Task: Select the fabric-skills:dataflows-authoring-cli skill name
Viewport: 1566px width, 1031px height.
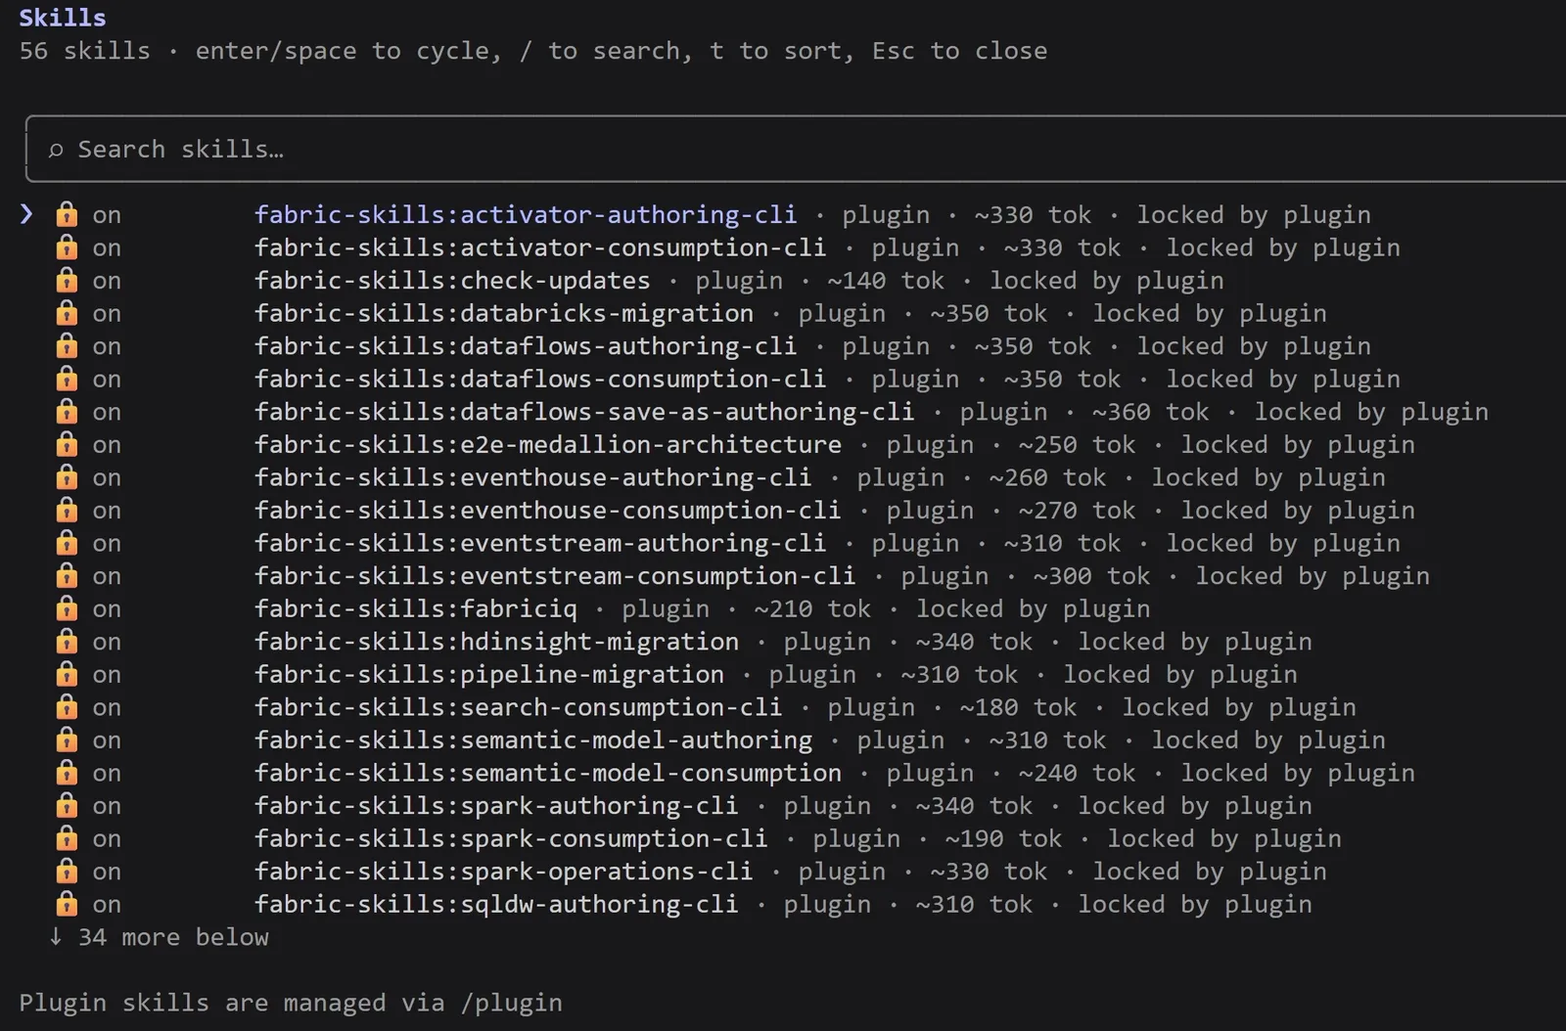Action: tap(526, 346)
